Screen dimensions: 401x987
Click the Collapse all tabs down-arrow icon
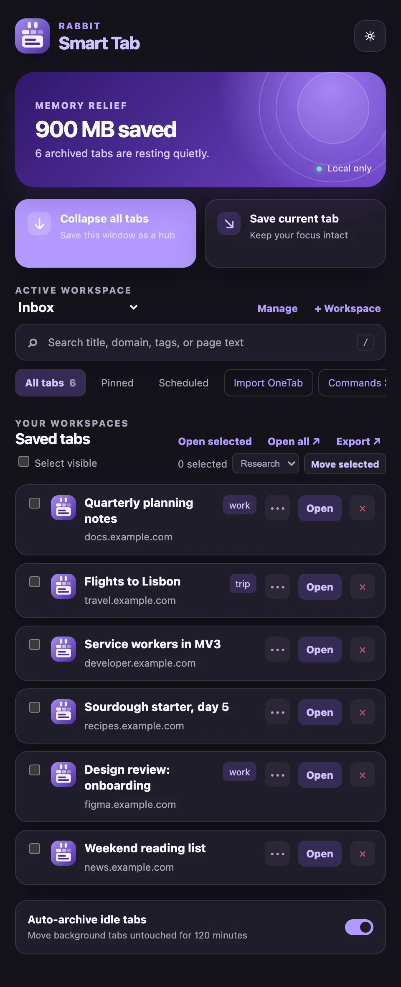coord(39,224)
